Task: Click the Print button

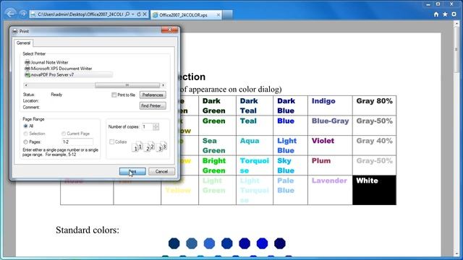Action: click(x=132, y=171)
